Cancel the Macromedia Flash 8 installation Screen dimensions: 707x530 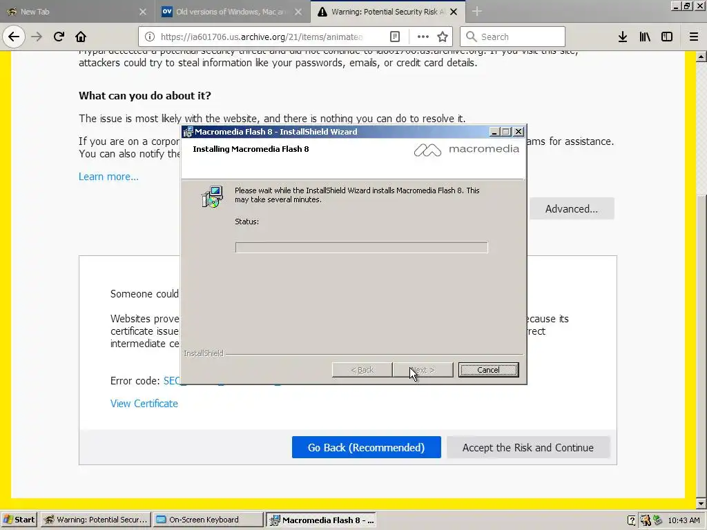click(488, 370)
